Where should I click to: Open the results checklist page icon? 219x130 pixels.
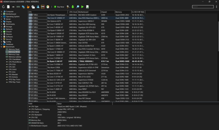[87, 7]
